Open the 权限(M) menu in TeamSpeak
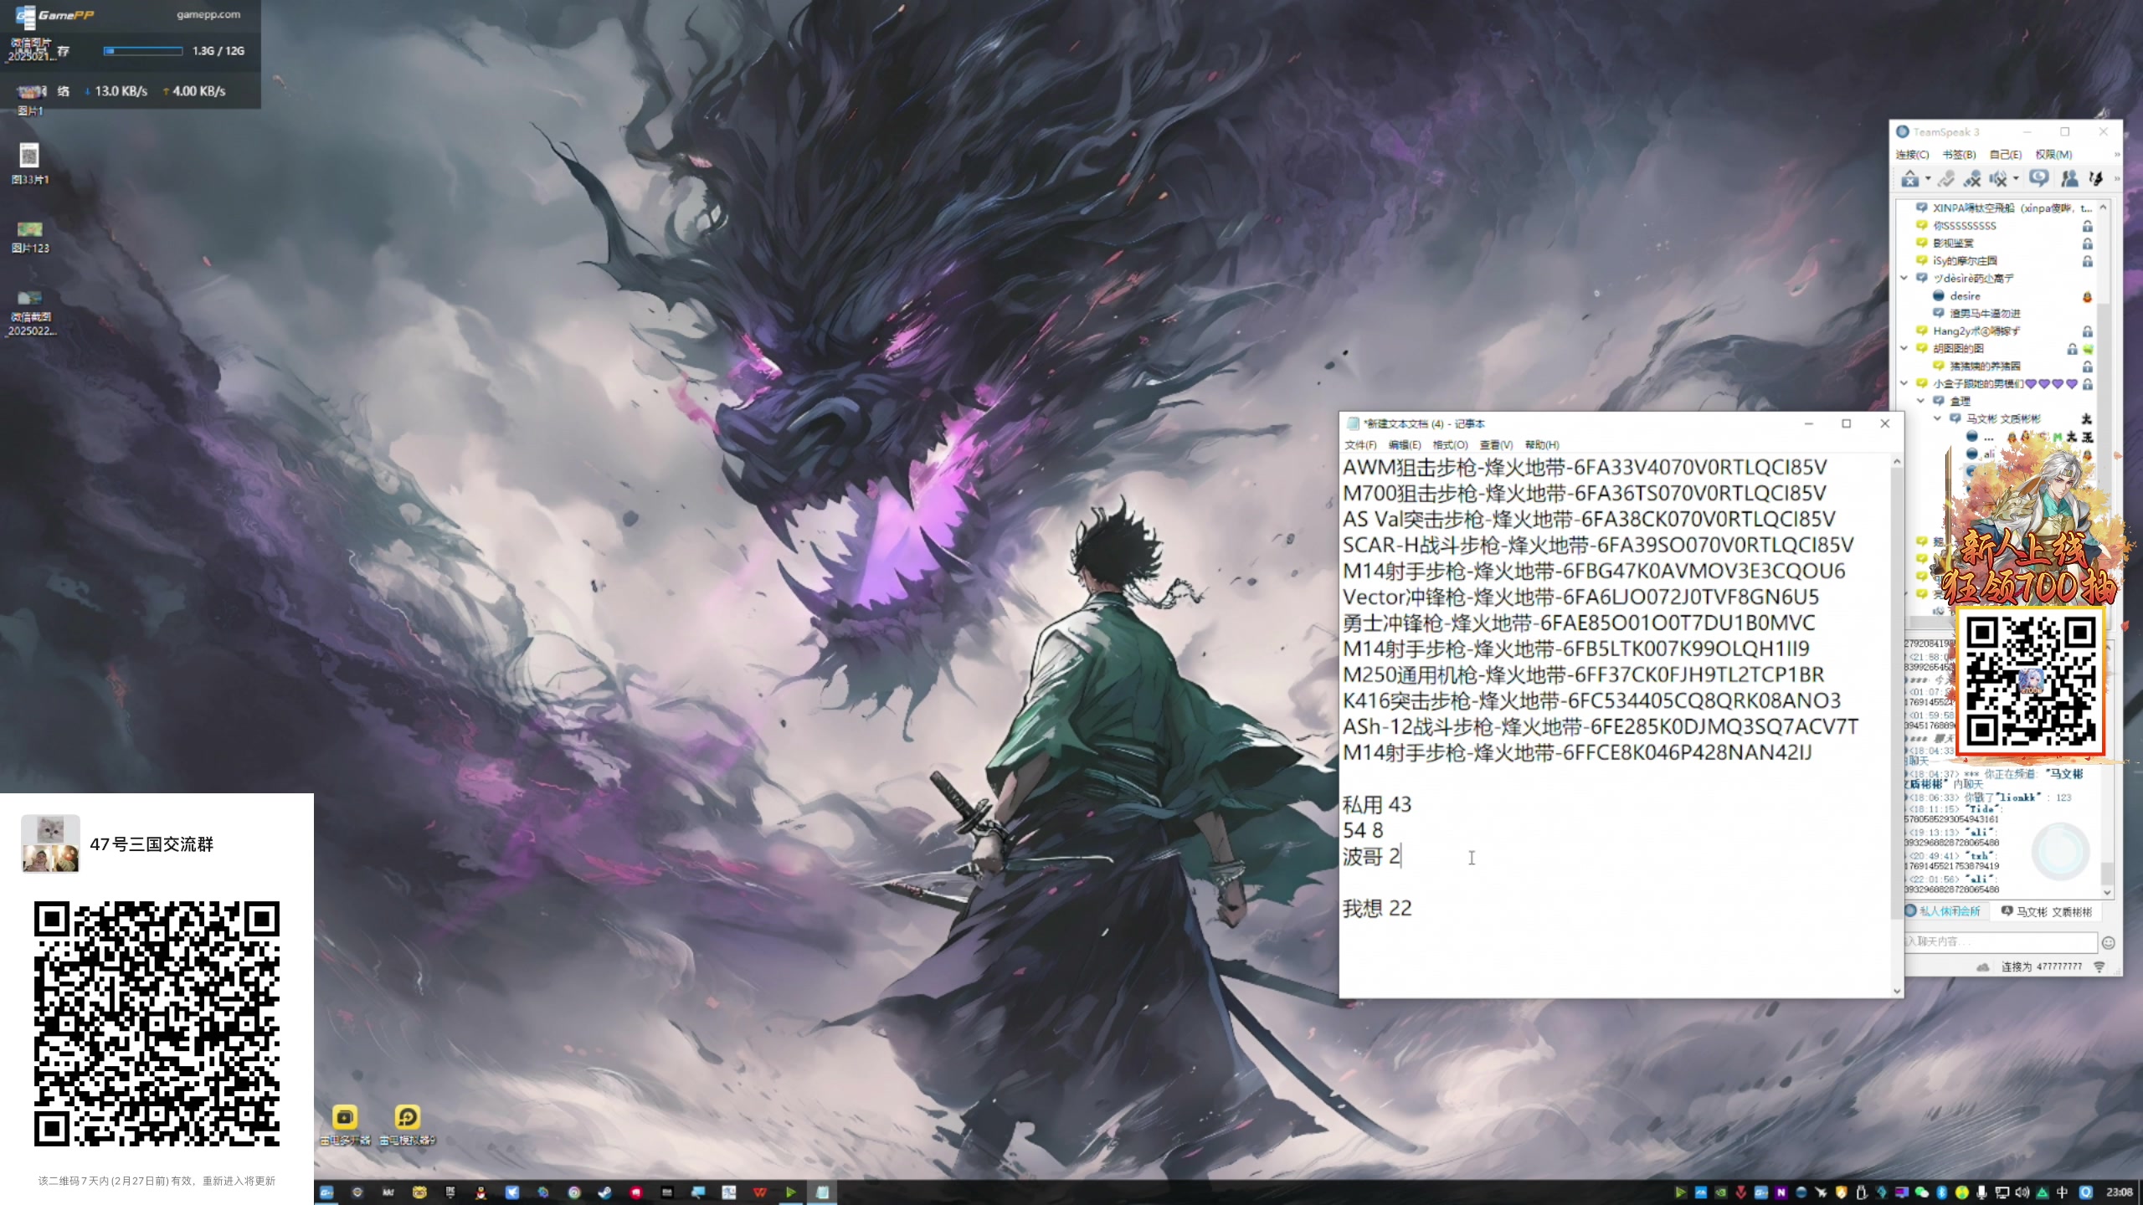Viewport: 2143px width, 1205px height. (2053, 154)
